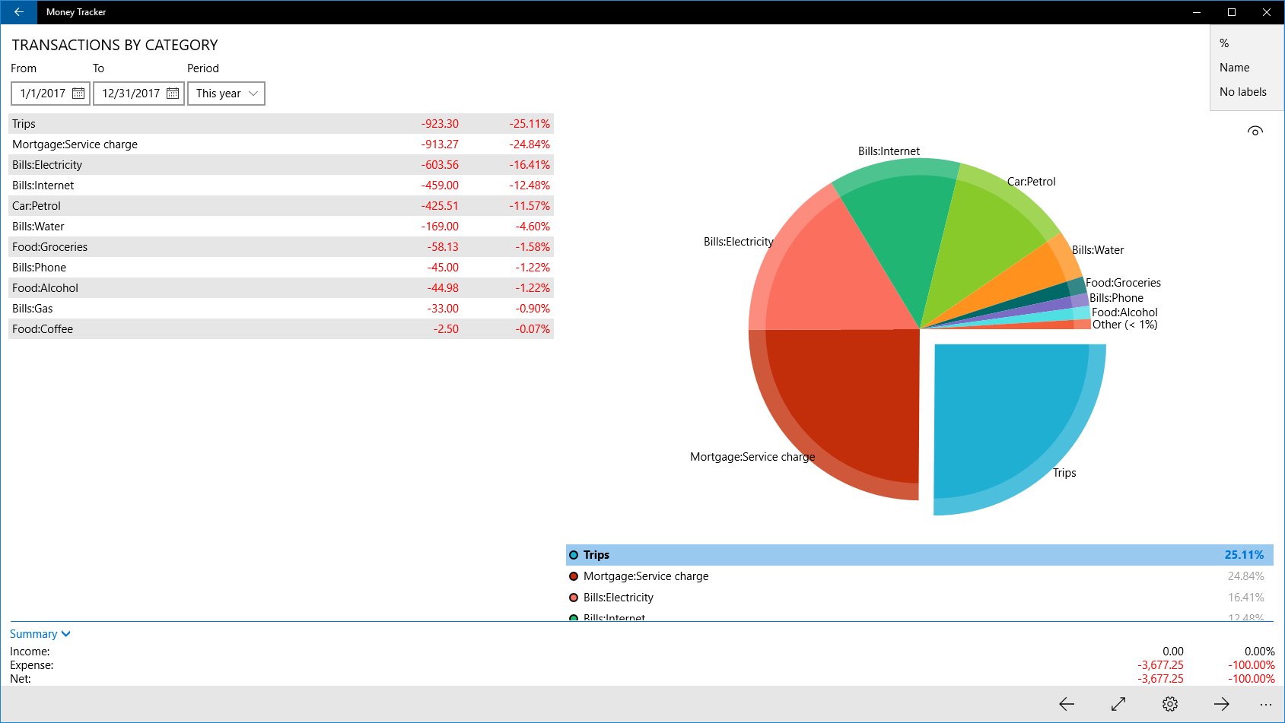Select Bills:Electricity in the chart legend

920,598
